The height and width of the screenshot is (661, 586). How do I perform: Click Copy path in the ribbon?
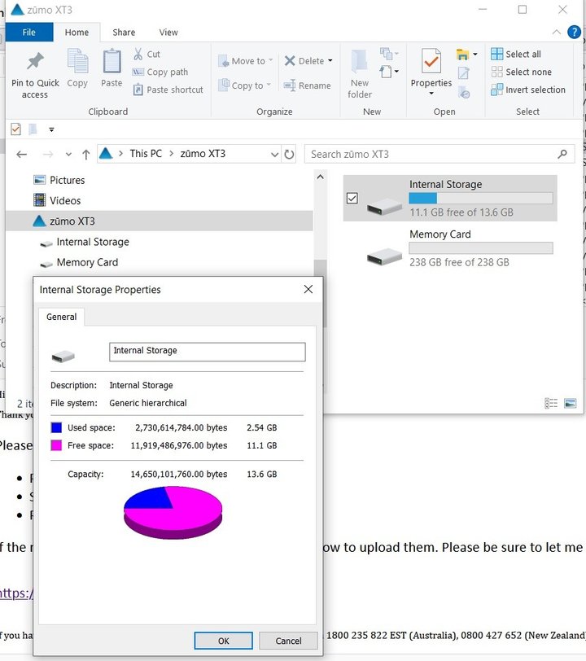point(160,72)
